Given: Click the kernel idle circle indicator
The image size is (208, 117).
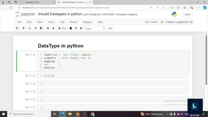Looking at the screenshot, I should (191, 22).
